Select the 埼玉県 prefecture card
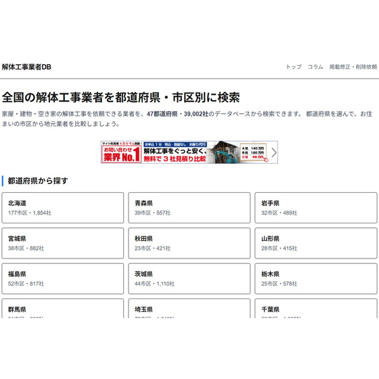Viewport: 379px width, 379px height. [x=189, y=309]
